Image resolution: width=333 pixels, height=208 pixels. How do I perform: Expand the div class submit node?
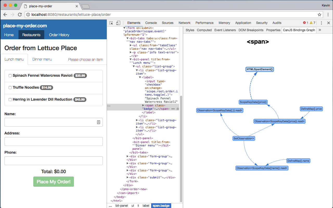point(127,178)
